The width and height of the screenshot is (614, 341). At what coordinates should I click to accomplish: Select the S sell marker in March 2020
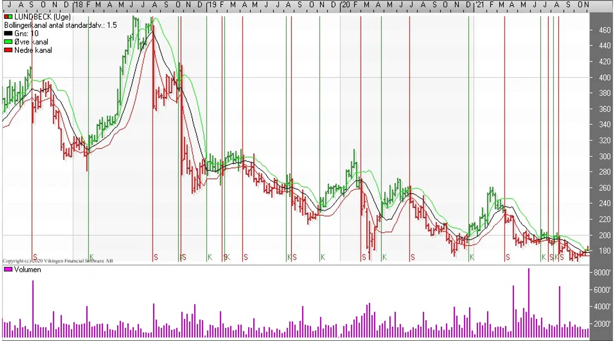coord(364,257)
